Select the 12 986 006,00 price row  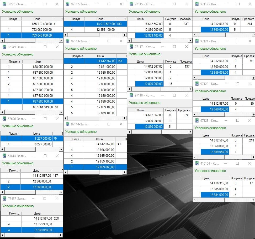tap(100, 150)
